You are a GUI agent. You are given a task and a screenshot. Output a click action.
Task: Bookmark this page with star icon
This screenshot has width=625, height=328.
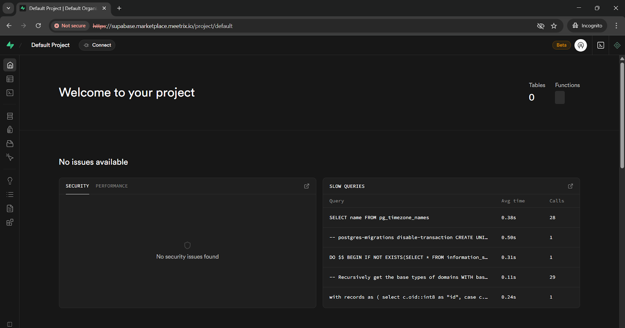(x=554, y=26)
